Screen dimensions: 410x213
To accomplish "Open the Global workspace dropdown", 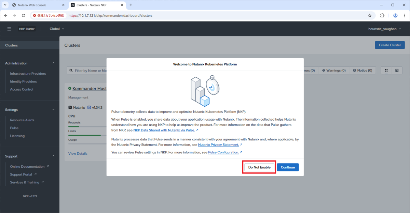I will click(57, 29).
